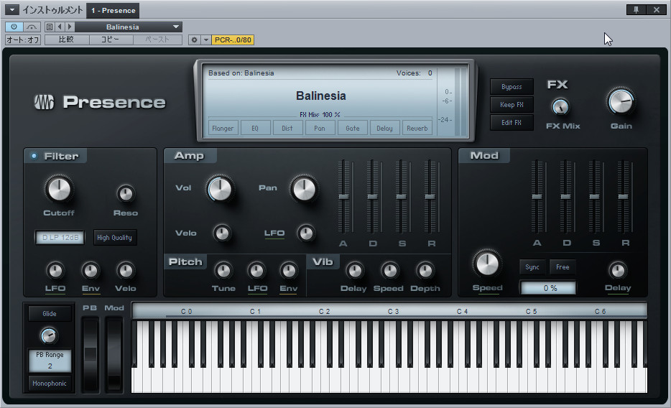Toggle the Glide button
Screen dimensions: 671x408
[x=50, y=313]
